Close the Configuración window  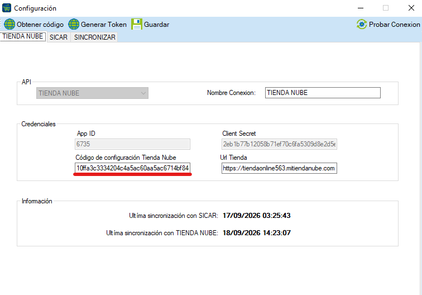click(x=411, y=8)
